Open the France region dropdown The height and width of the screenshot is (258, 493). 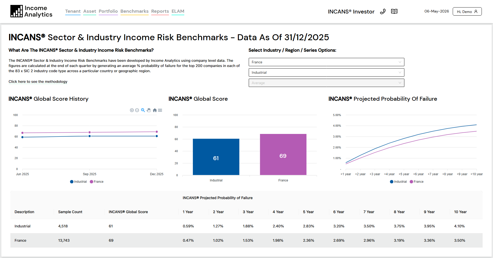[x=326, y=62]
